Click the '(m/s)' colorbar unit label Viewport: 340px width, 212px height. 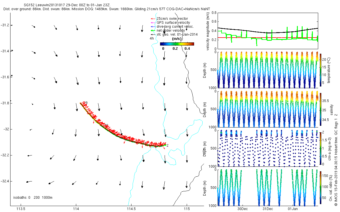pos(177,39)
